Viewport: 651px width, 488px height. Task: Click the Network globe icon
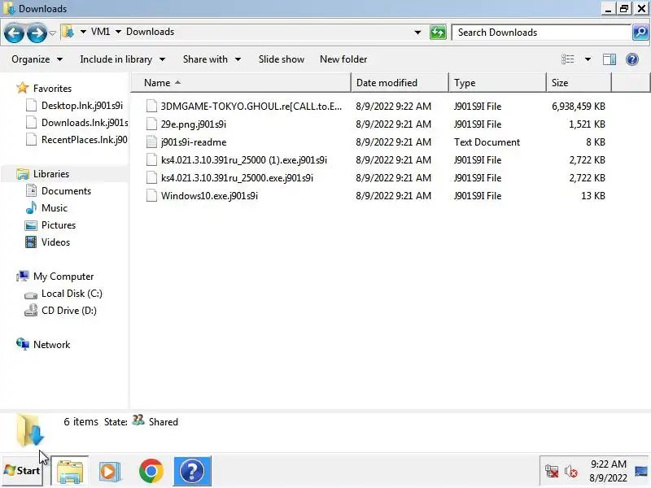pyautogui.click(x=23, y=344)
